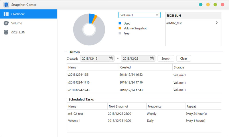Click the blue Used legend swatch
Image resolution: width=229 pixels, height=137 pixels.
[x=120, y=23]
